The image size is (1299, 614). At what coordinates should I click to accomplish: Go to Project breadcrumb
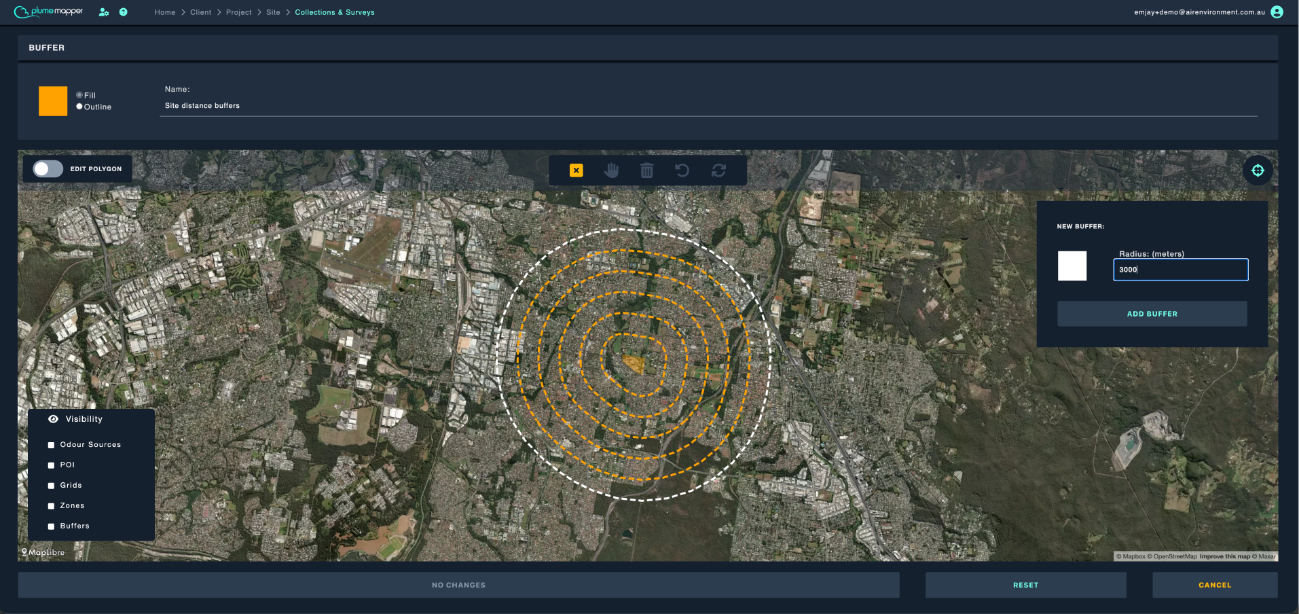click(x=238, y=12)
